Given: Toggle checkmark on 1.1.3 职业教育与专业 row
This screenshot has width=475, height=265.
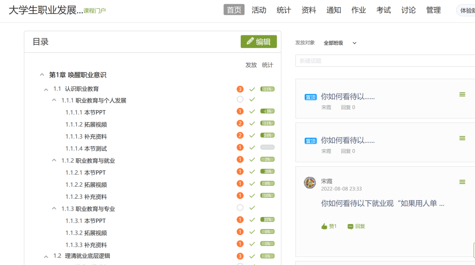Looking at the screenshot, I should pyautogui.click(x=252, y=208).
